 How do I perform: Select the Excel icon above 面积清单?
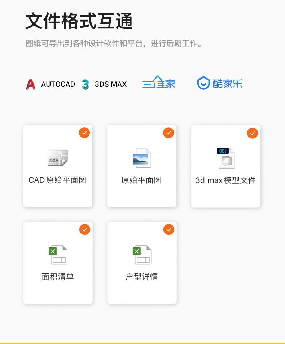tap(58, 255)
